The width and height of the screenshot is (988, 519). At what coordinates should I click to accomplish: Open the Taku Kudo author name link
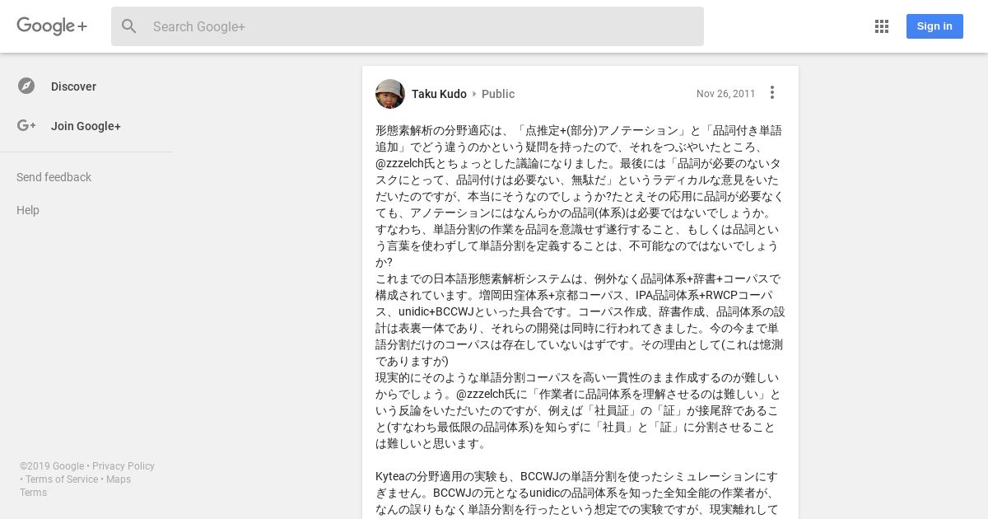[x=439, y=94]
